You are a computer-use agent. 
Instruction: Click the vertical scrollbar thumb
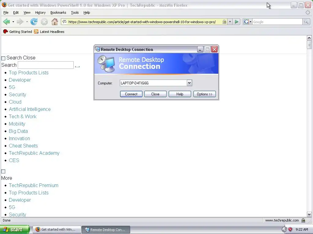(309, 45)
